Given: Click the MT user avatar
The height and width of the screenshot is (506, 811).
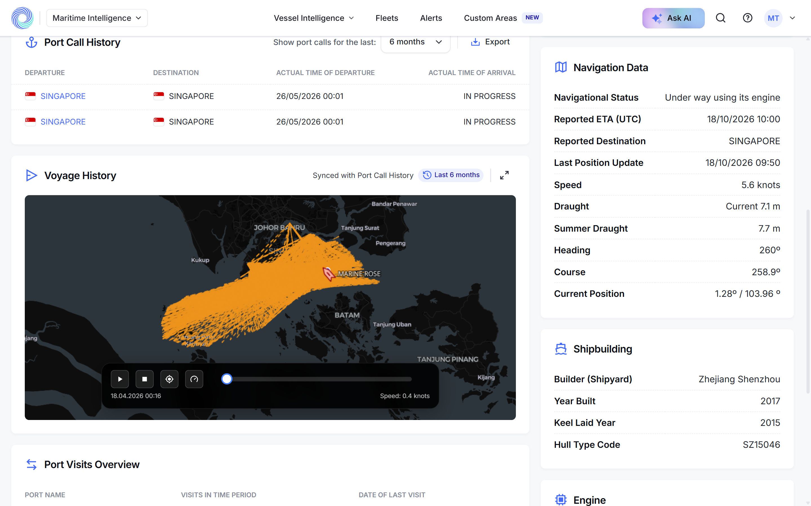Looking at the screenshot, I should (x=773, y=18).
